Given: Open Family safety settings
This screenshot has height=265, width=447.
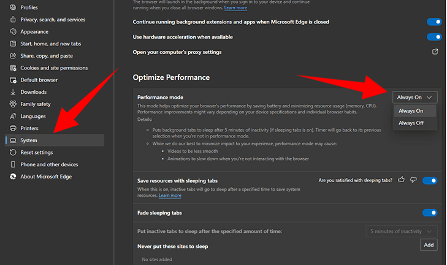Looking at the screenshot, I should tap(55, 104).
